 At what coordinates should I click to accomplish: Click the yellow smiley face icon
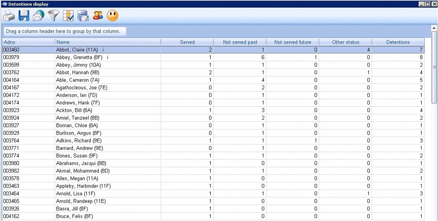pyautogui.click(x=113, y=16)
